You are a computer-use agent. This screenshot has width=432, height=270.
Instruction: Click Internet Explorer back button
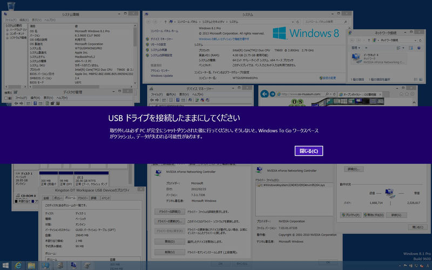pyautogui.click(x=265, y=94)
